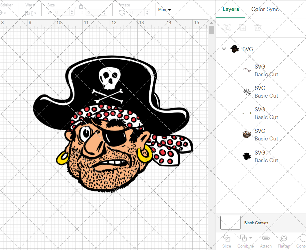Click the Width stepper arrows
The image size is (306, 250).
tap(72, 13)
